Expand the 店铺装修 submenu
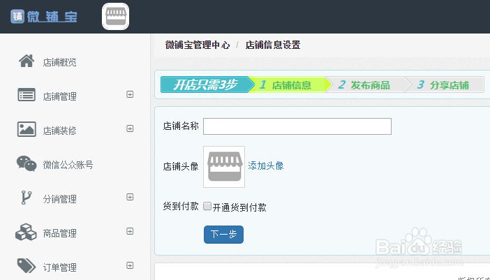Image resolution: width=490 pixels, height=280 pixels. 130,128
